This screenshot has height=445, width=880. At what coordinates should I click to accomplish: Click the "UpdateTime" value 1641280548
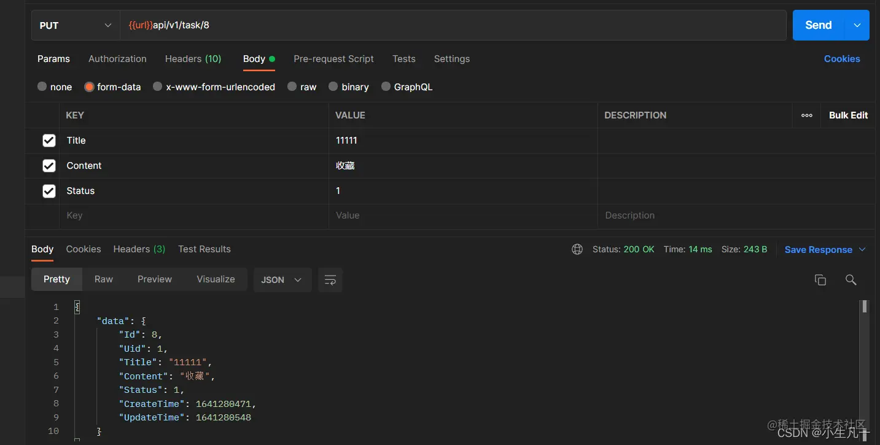click(224, 417)
